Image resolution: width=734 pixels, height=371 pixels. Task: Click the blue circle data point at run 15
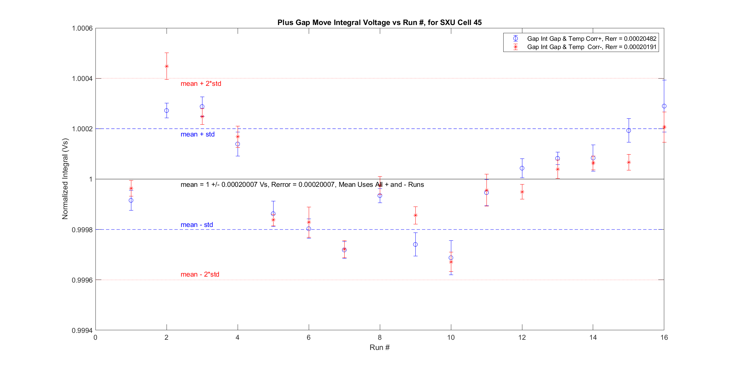629,131
